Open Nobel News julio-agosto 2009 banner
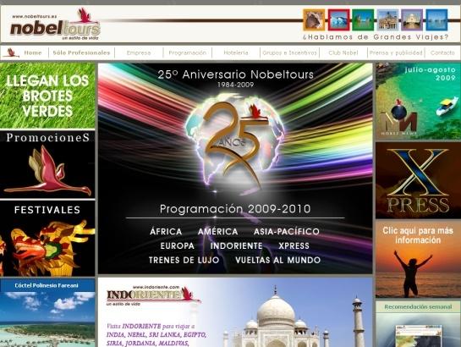The height and width of the screenshot is (347, 461). 418,101
